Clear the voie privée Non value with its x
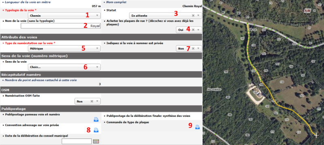 point(193,48)
